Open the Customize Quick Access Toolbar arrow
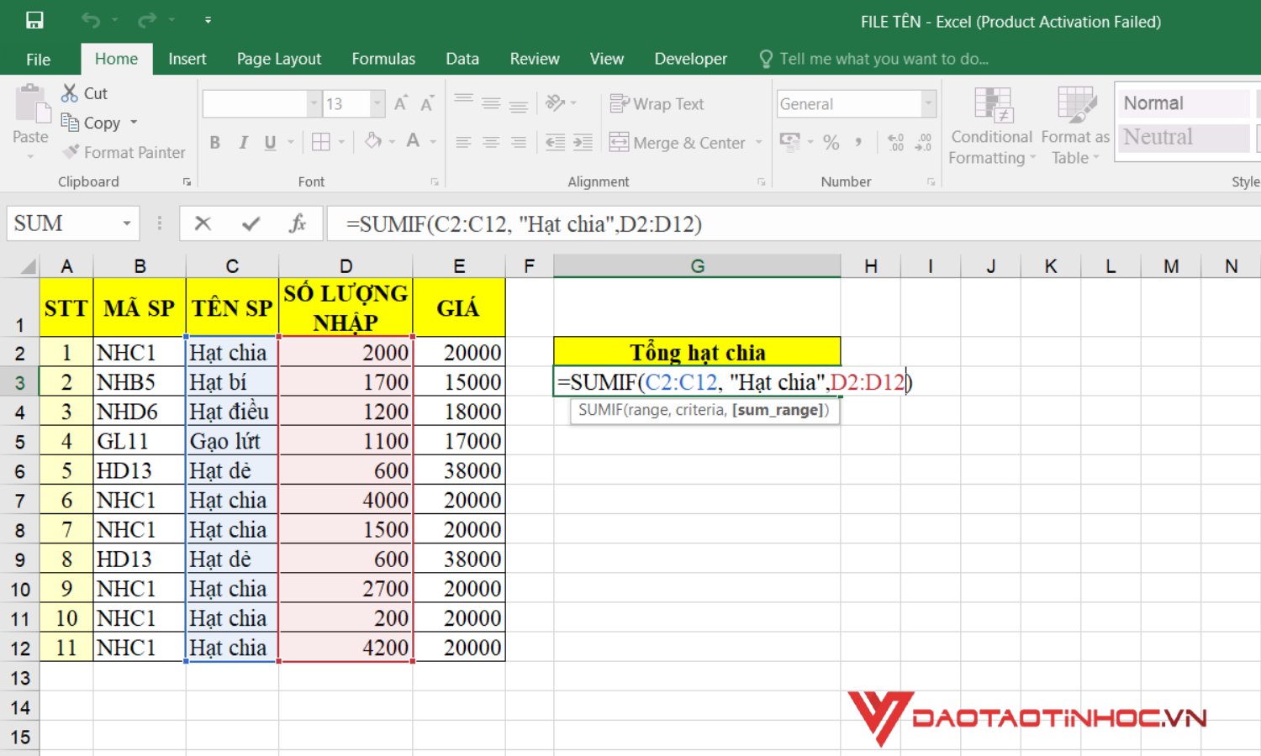This screenshot has width=1261, height=756. coord(208,20)
